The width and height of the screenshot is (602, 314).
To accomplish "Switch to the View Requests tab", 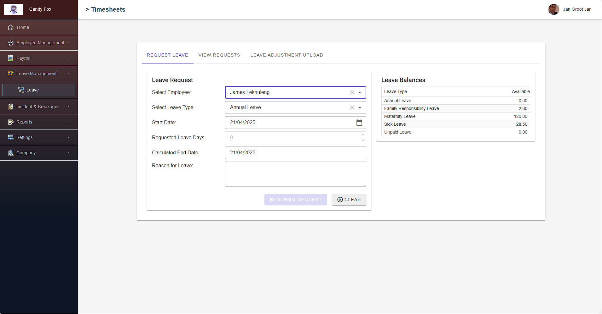I will tap(219, 55).
